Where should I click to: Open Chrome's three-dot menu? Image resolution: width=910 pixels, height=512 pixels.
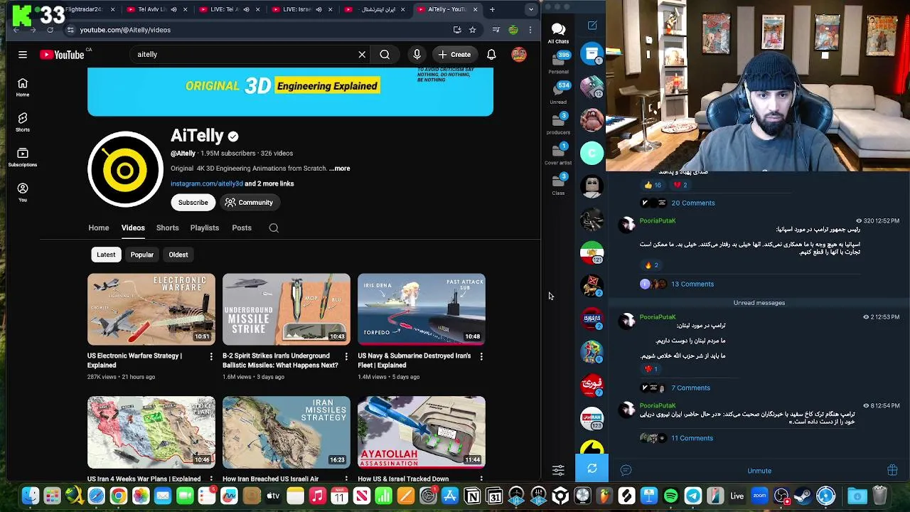(x=530, y=30)
